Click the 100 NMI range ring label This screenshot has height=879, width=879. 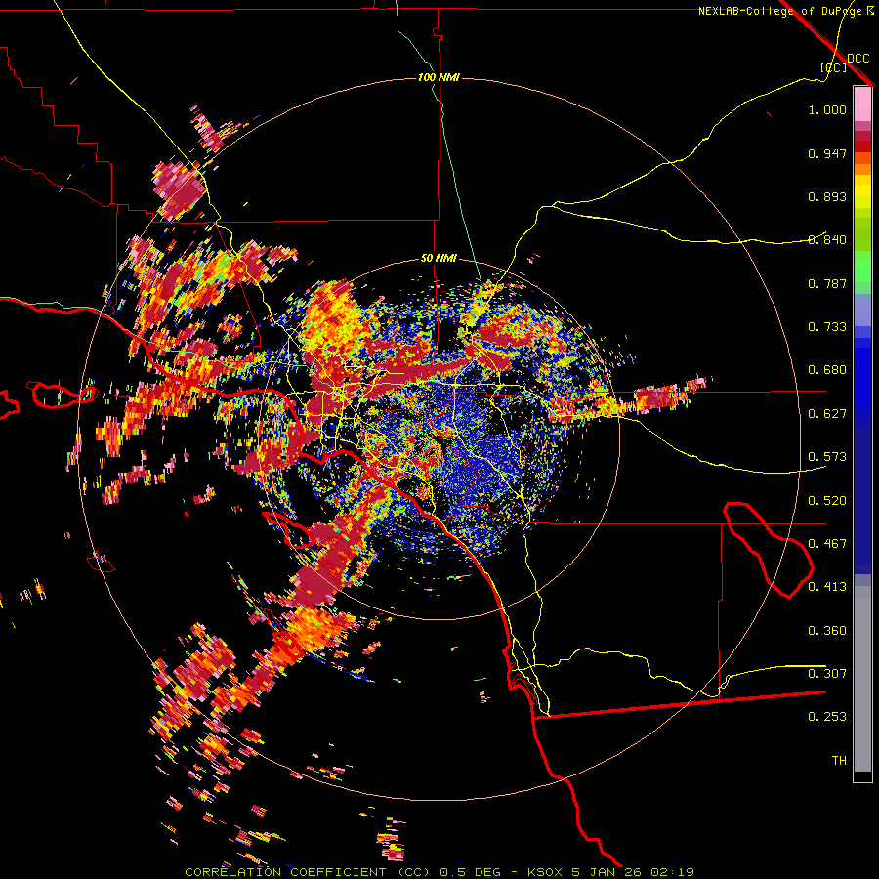point(439,77)
